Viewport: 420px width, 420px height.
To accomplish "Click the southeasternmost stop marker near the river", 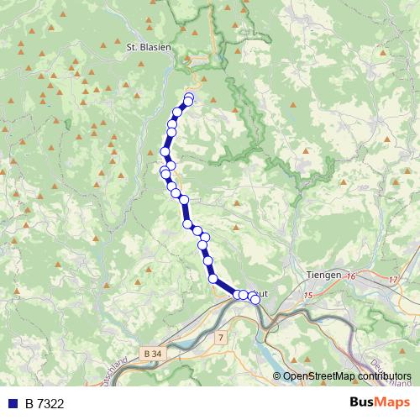I will 255,300.
